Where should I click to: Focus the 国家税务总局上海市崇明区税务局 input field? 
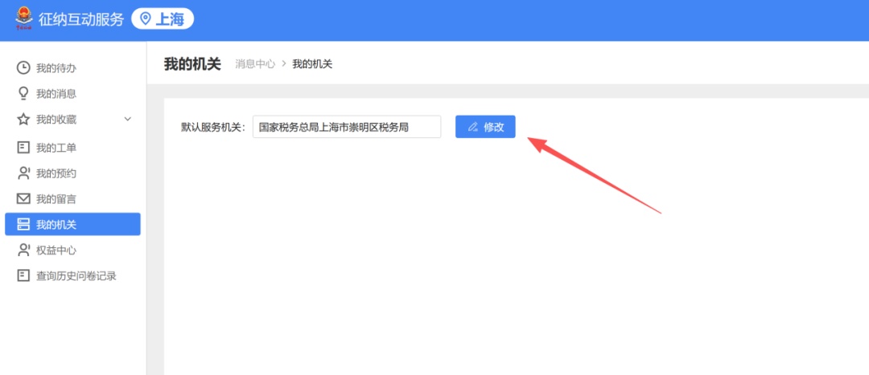coord(347,127)
